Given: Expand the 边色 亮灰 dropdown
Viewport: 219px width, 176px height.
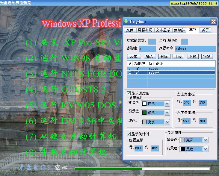Looking at the screenshot, I should tap(167, 122).
